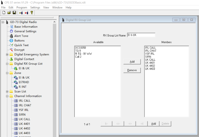Screen dimensions: 199x137
Task: Select the EI & UK zone
Action: [x=24, y=78]
